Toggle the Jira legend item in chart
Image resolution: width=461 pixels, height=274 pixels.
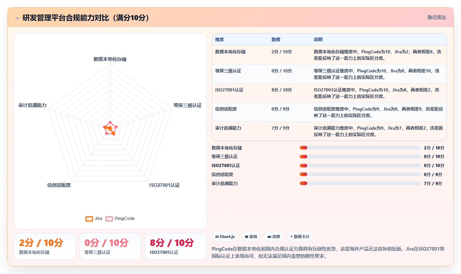point(94,219)
